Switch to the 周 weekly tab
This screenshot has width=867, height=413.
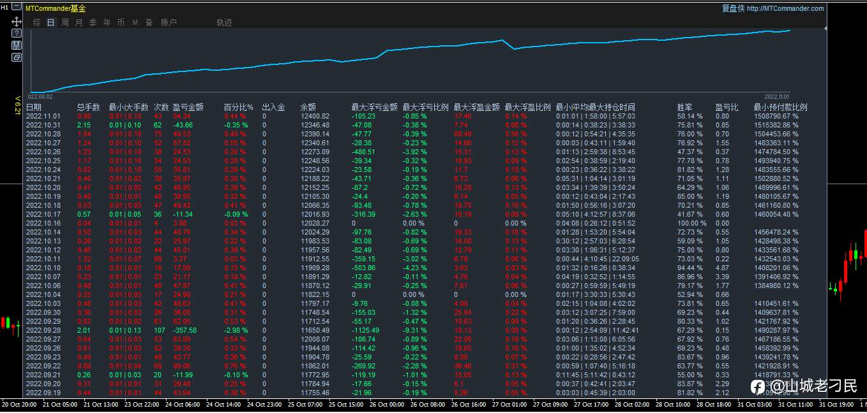65,22
